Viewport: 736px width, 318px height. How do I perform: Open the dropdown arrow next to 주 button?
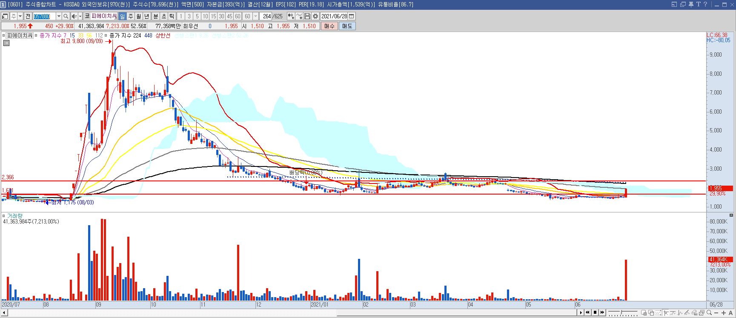tap(20, 16)
